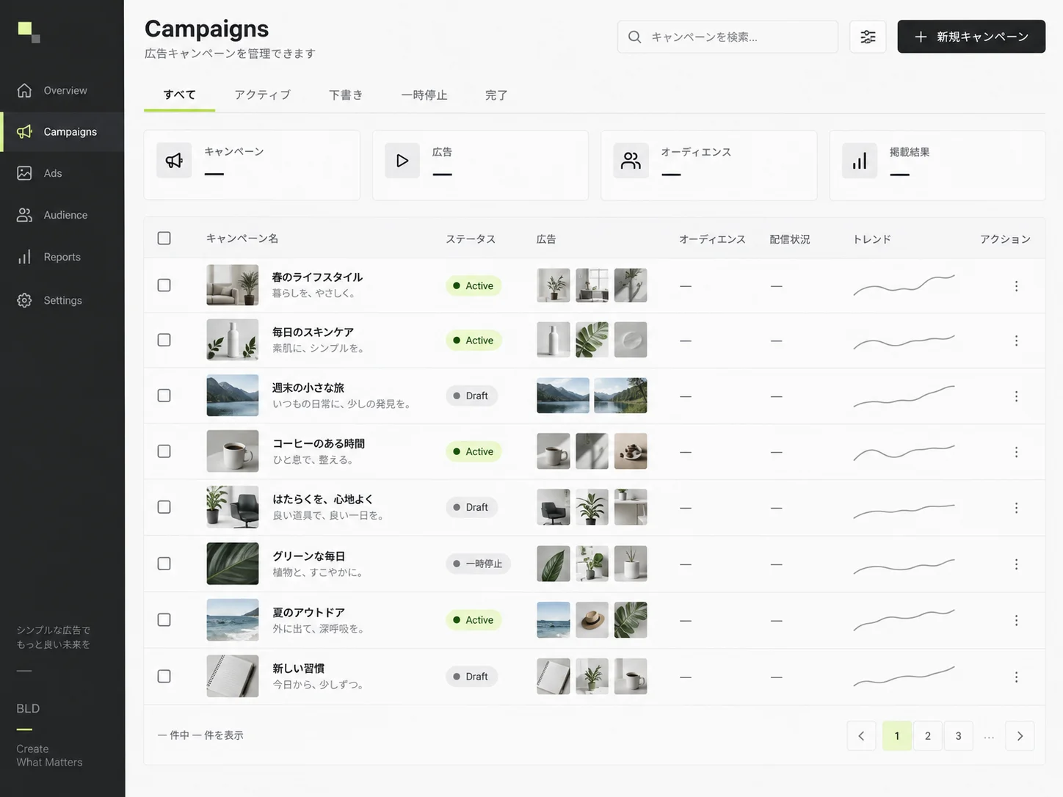Open the Audience people icon in sidebar
The height and width of the screenshot is (797, 1063).
click(24, 215)
